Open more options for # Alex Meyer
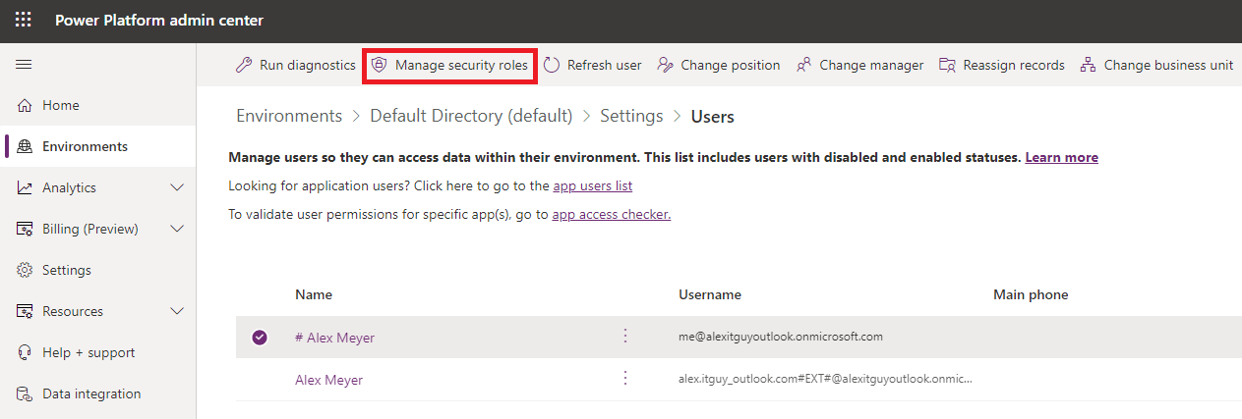Image resolution: width=1242 pixels, height=419 pixels. pyautogui.click(x=624, y=337)
